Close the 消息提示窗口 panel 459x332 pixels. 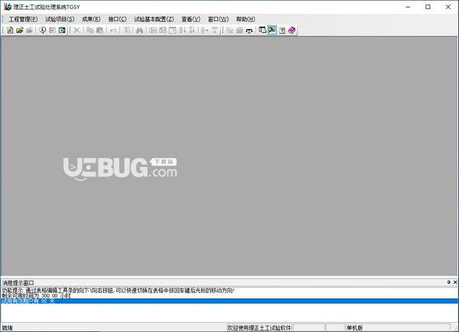coord(455,282)
